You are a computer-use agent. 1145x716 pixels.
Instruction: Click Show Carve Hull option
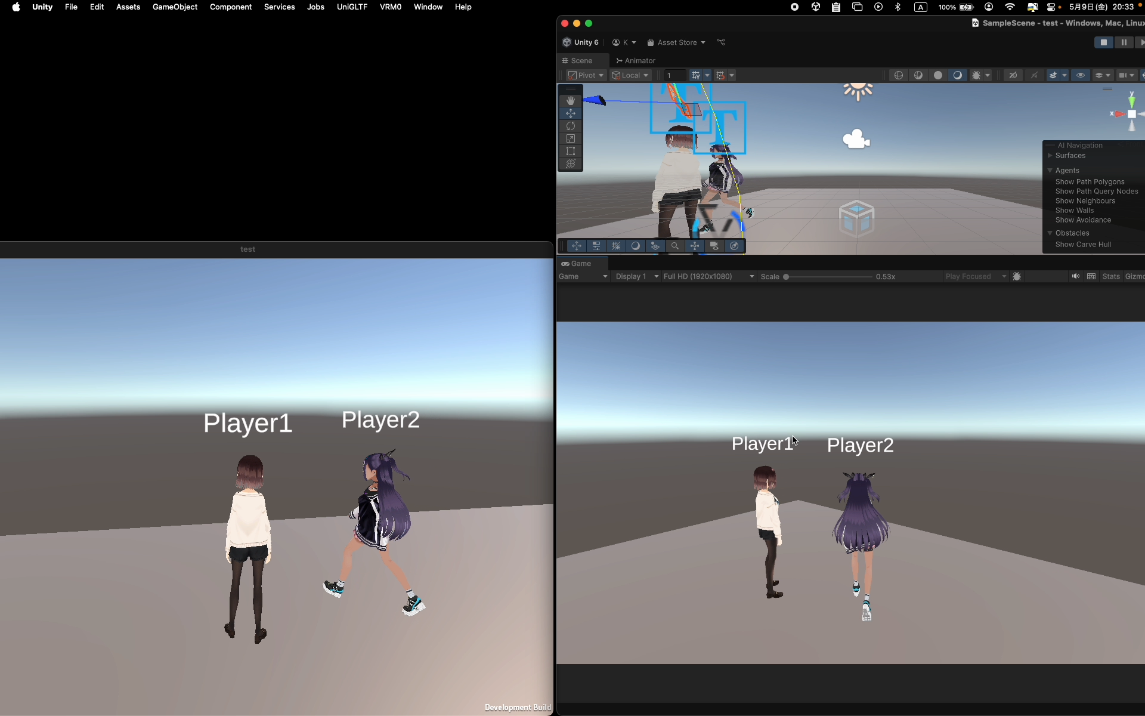tap(1083, 245)
